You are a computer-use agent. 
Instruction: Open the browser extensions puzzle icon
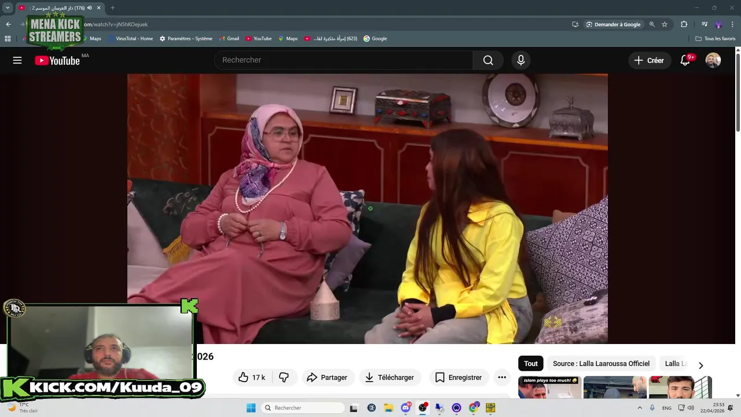point(684,24)
